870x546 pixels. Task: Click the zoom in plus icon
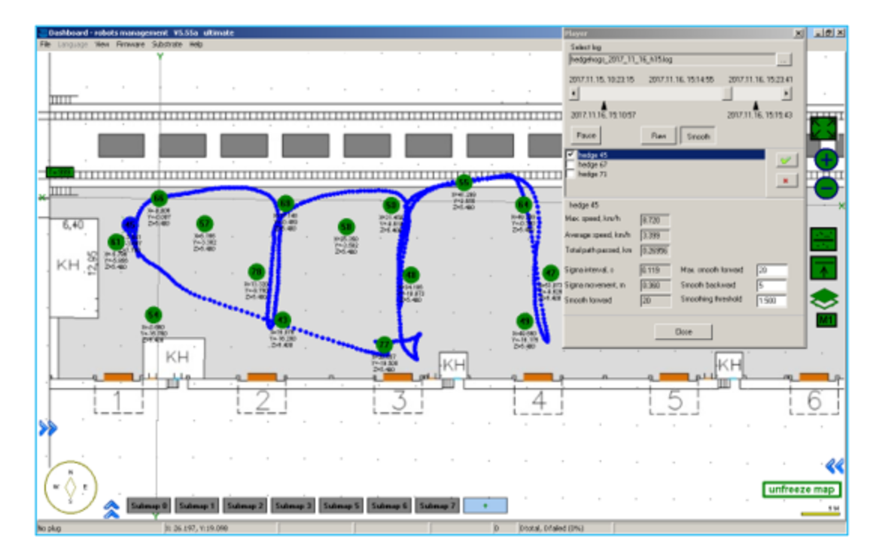pyautogui.click(x=826, y=160)
